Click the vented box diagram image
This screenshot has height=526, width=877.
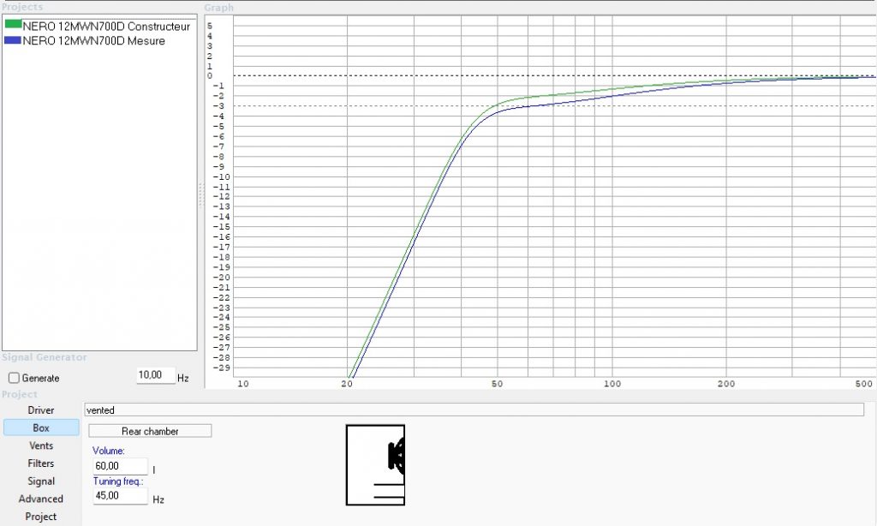pos(375,465)
